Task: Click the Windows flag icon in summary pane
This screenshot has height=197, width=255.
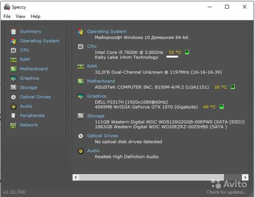Action: (x=80, y=32)
